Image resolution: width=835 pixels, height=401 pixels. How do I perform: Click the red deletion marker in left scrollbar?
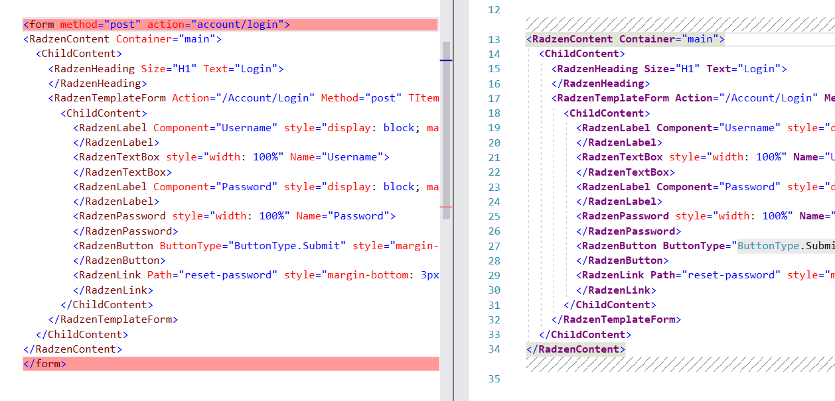coord(445,207)
